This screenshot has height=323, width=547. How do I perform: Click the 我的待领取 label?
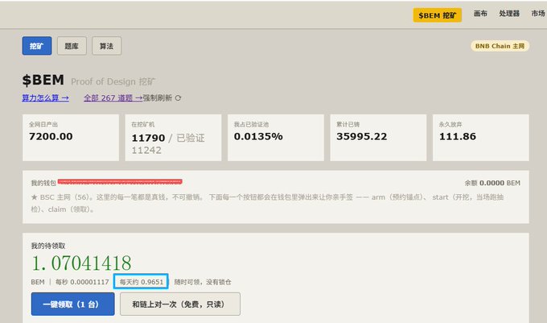tap(48, 246)
